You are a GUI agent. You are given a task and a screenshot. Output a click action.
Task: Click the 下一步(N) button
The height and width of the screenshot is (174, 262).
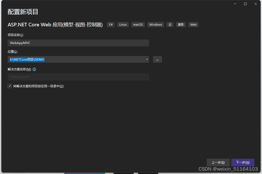click(243, 162)
